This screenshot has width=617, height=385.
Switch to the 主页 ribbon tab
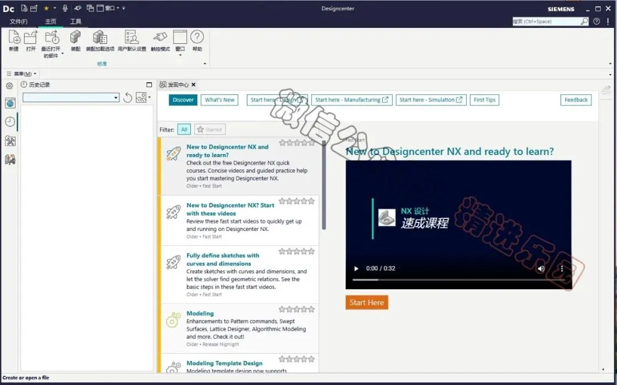(x=50, y=22)
